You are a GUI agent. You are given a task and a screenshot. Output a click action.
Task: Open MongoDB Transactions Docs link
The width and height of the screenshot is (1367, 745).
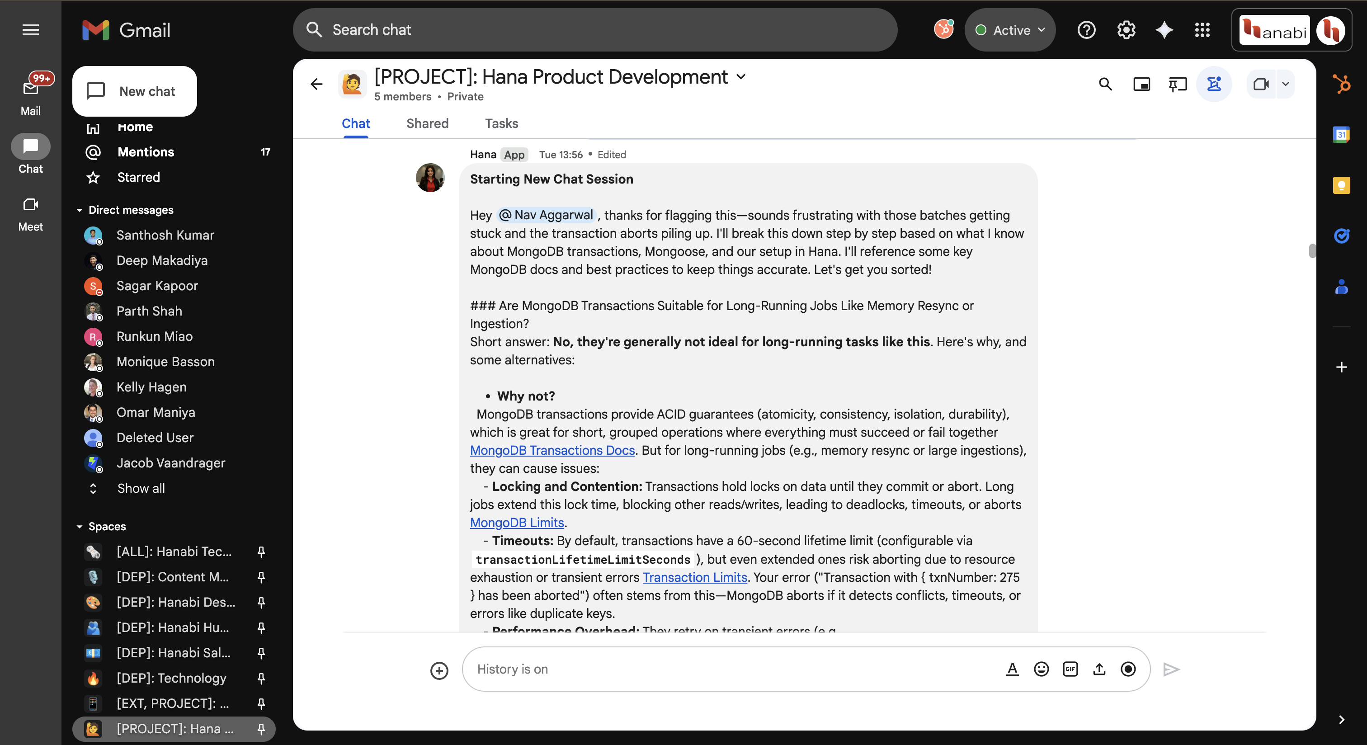[x=552, y=451]
